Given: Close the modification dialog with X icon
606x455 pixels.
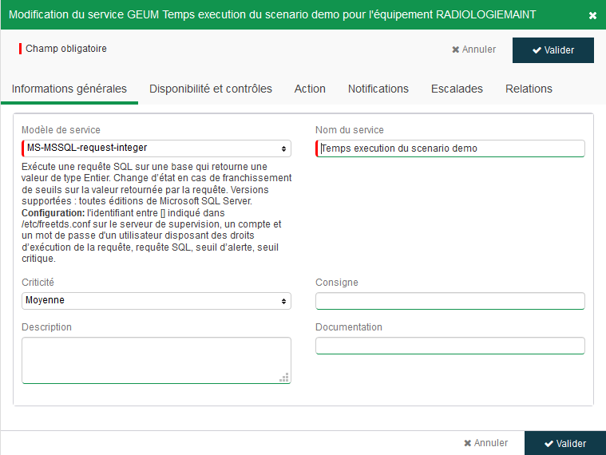Looking at the screenshot, I should click(x=592, y=15).
